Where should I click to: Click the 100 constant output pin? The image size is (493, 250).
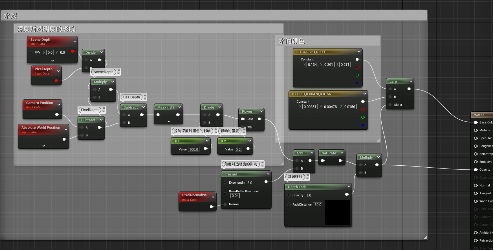tap(206, 148)
